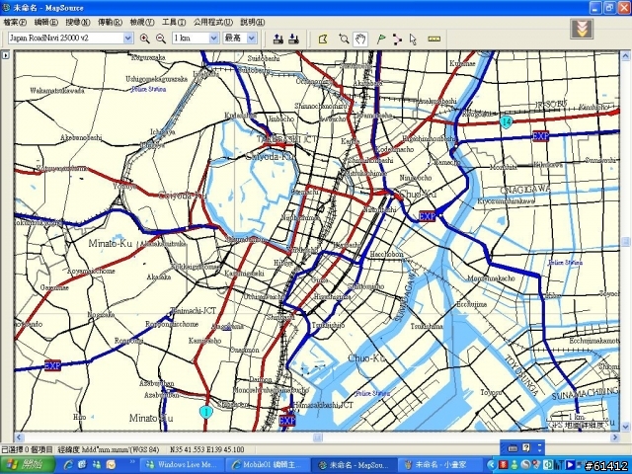This screenshot has width=632, height=474.
Task: Select the map selection tool icon
Action: click(323, 39)
